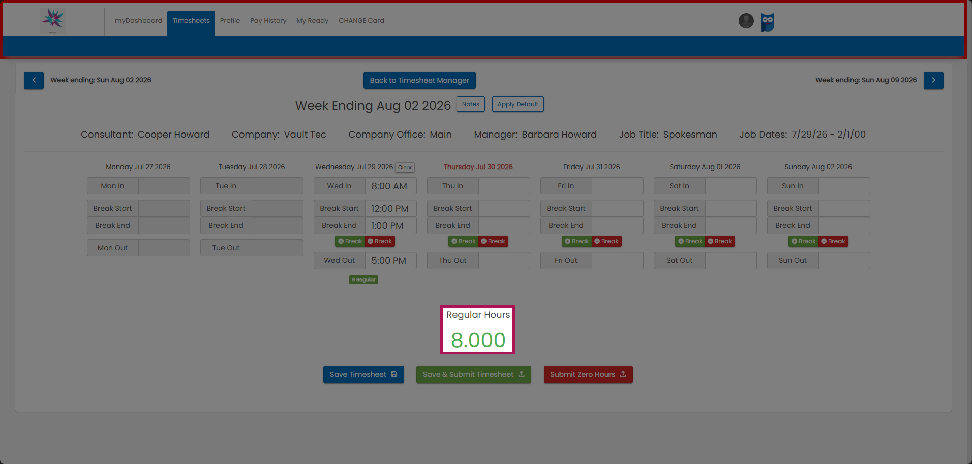Image resolution: width=972 pixels, height=464 pixels.
Task: Open the Profile tab
Action: (x=230, y=21)
